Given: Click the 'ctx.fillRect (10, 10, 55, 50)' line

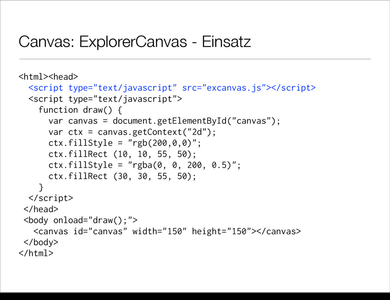Looking at the screenshot, I should click(x=122, y=154).
